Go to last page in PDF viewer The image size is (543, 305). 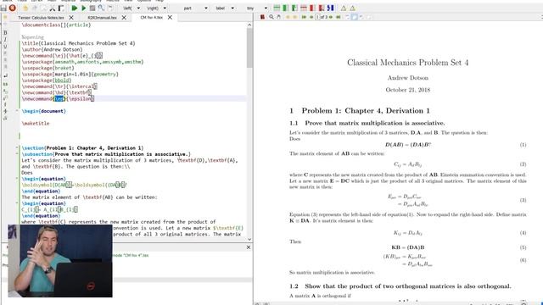point(338,17)
